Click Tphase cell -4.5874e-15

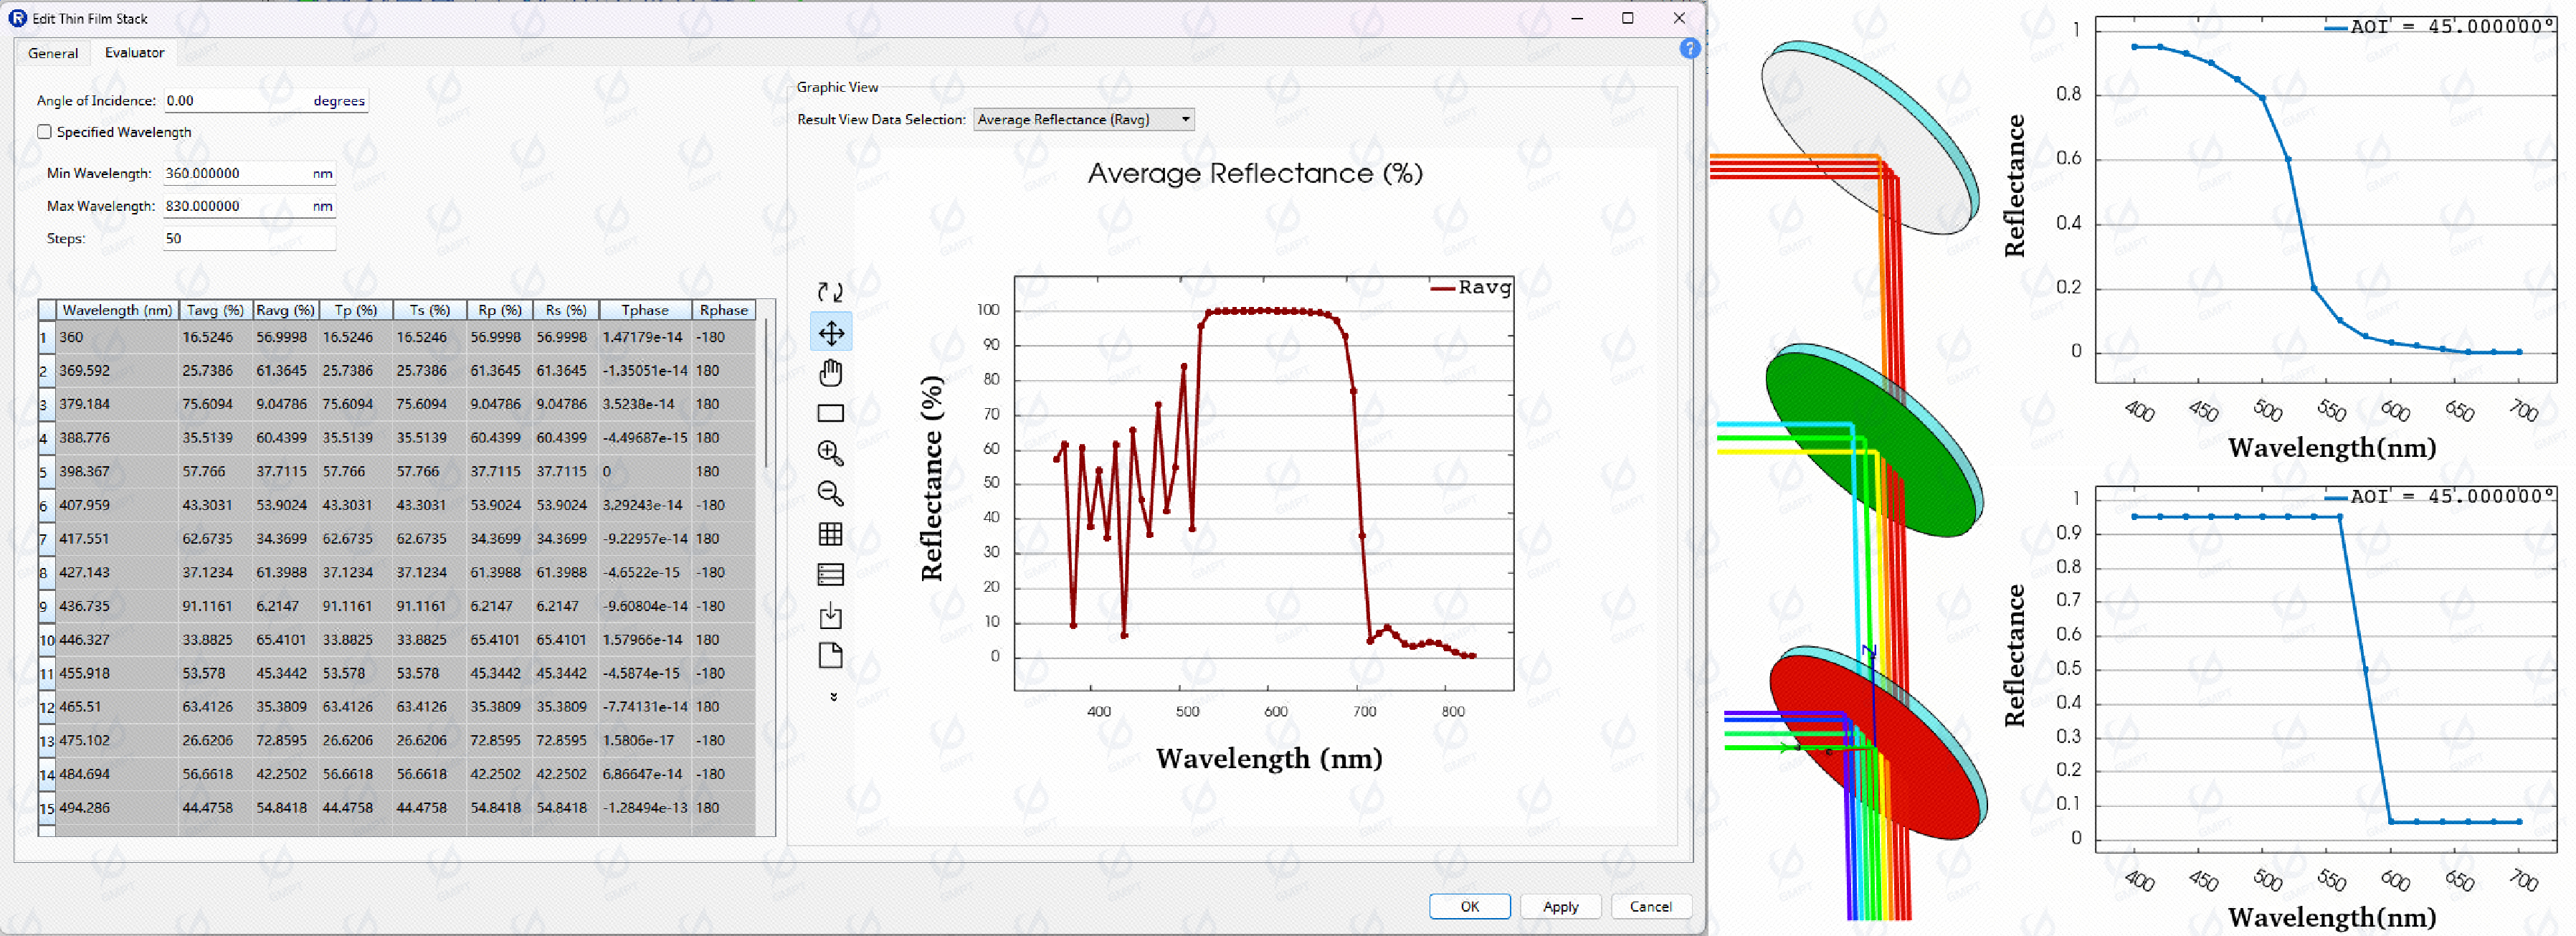point(645,673)
